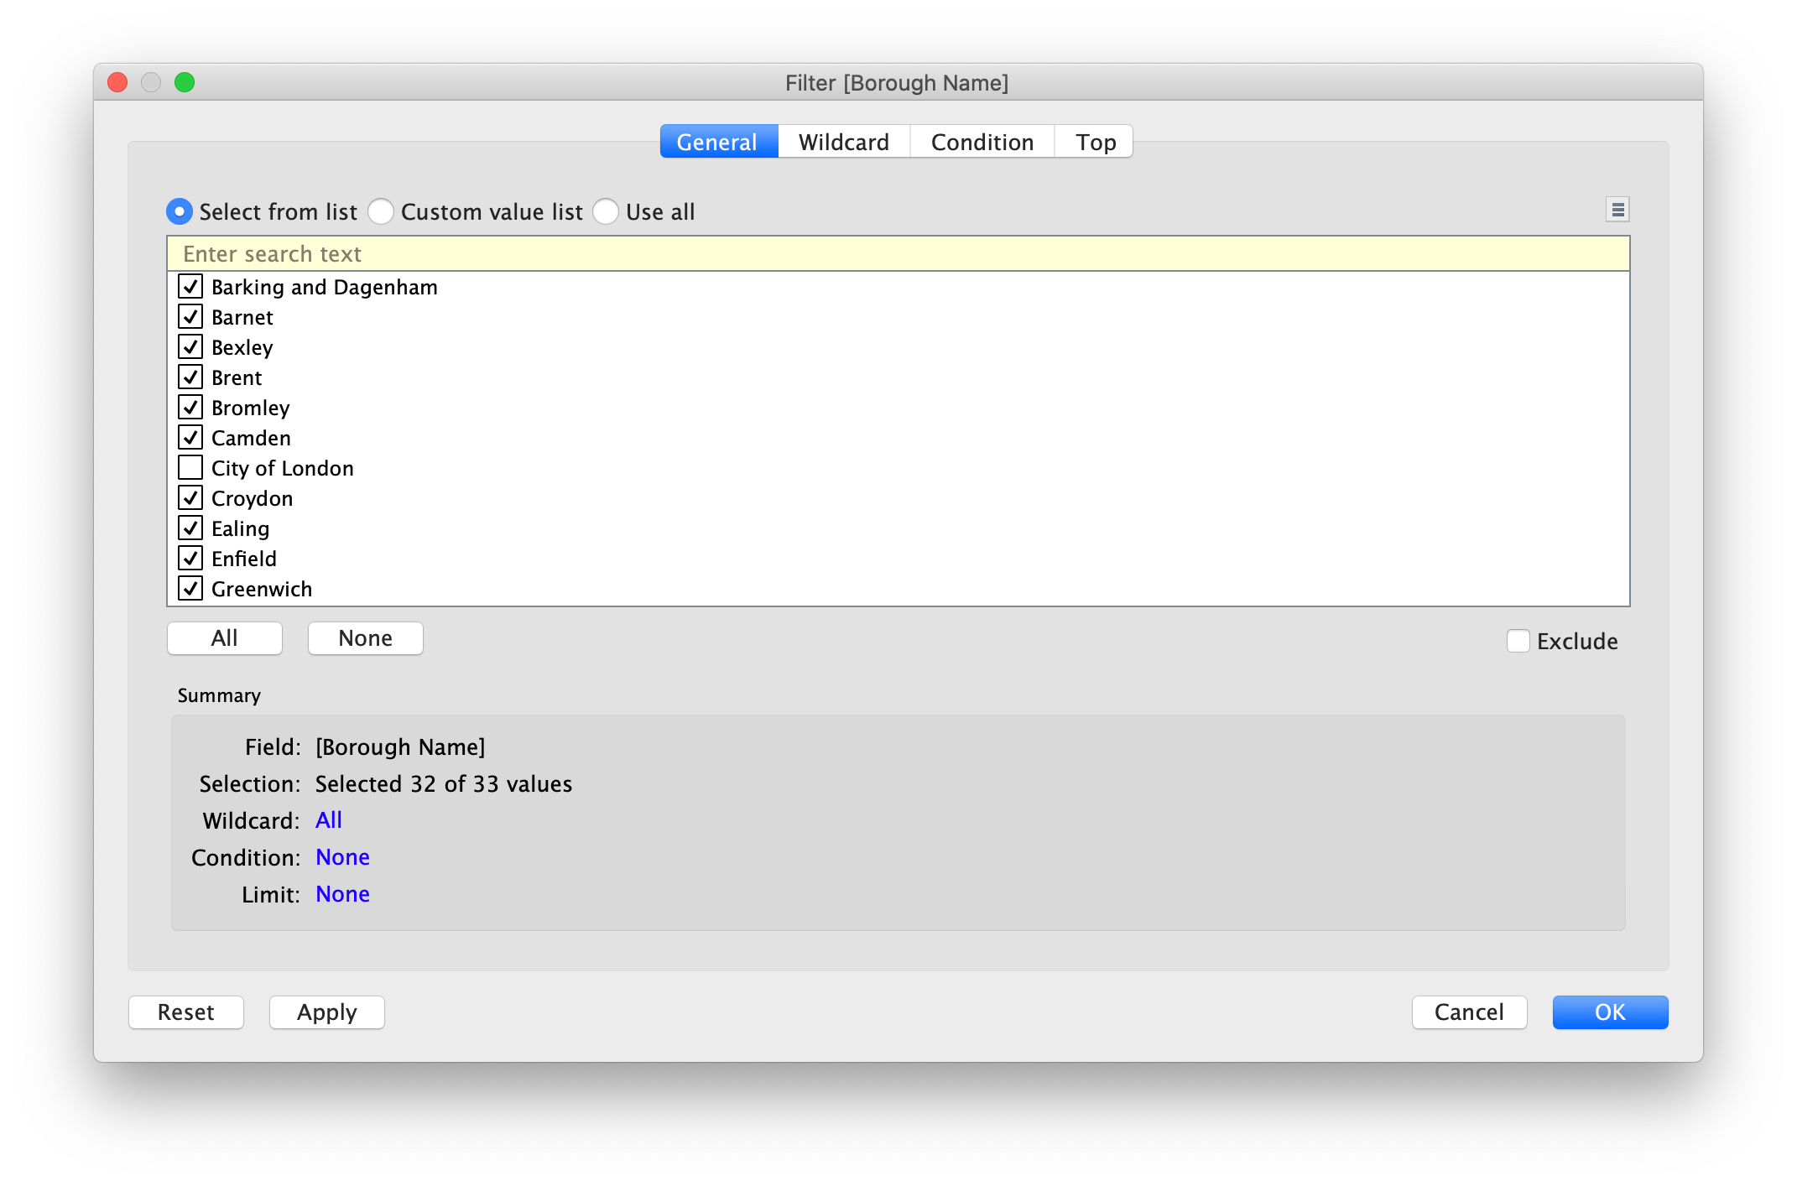Open the filter list options menu icon
The height and width of the screenshot is (1186, 1797).
point(1617,210)
